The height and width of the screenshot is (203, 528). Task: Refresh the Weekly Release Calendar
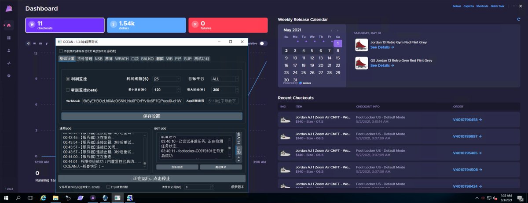[x=519, y=19]
